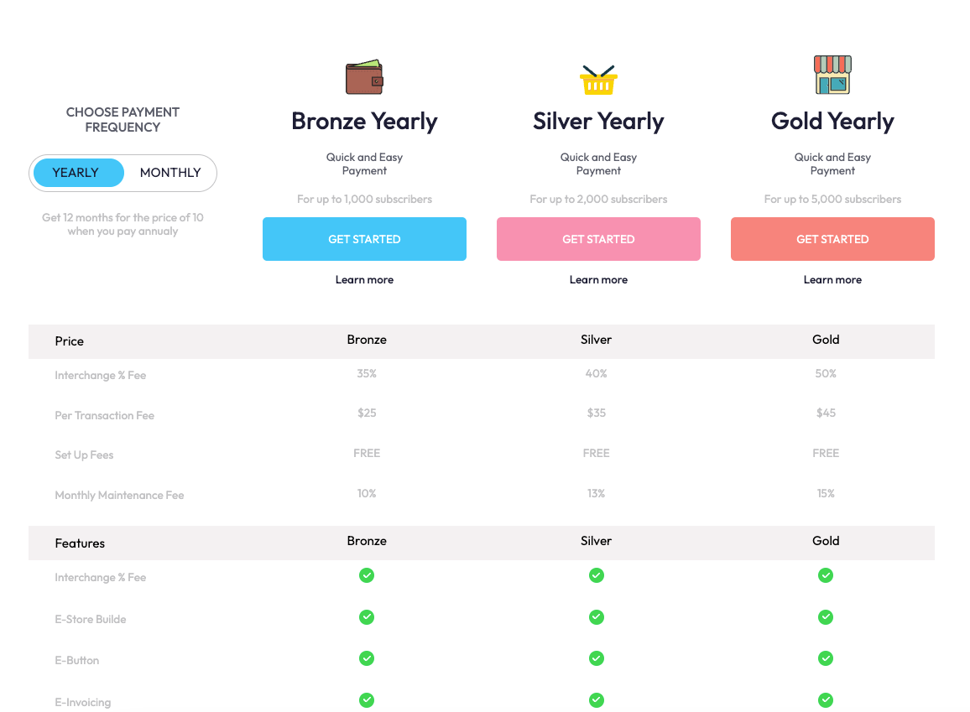Click the wallet icon above Bronze Yearly
This screenshot has height=712, width=970.
364,76
